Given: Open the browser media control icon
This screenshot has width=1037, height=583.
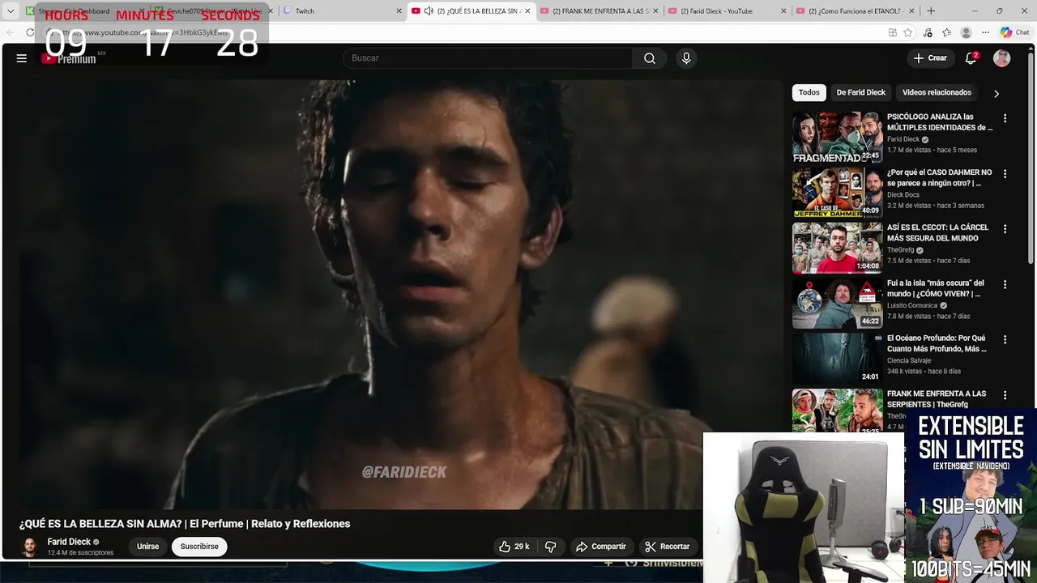Looking at the screenshot, I should pyautogui.click(x=928, y=32).
